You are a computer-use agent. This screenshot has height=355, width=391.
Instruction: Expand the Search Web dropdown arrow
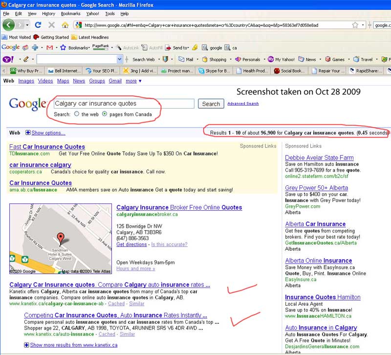click(159, 59)
